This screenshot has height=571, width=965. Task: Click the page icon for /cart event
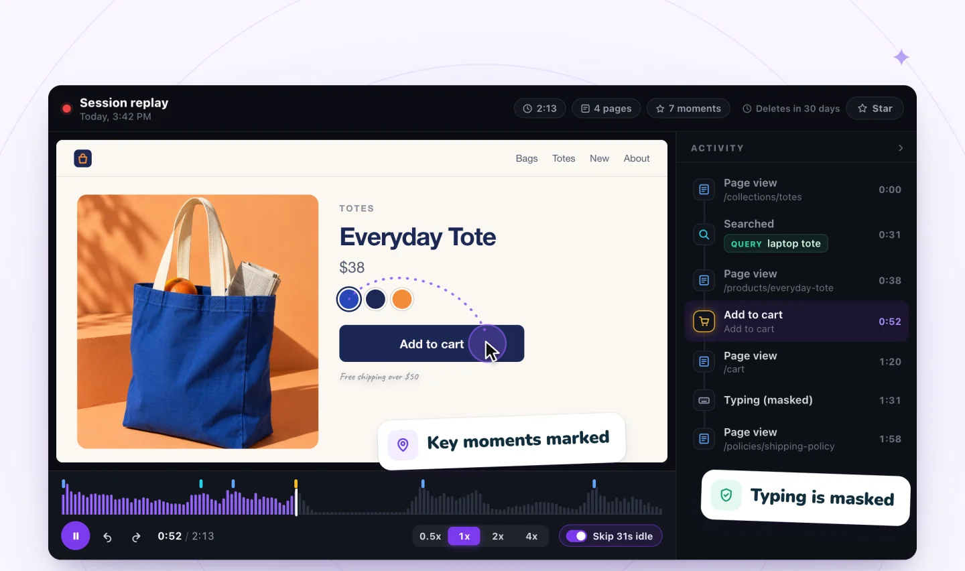[x=704, y=362]
